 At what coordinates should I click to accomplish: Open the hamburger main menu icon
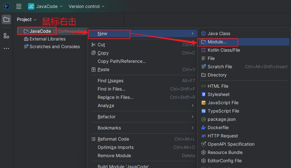coord(19,6)
